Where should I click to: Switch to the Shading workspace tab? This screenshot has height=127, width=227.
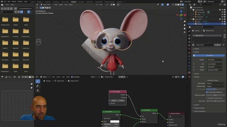(73, 2)
